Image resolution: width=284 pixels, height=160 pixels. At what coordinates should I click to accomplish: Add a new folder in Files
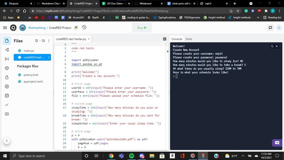point(43,41)
